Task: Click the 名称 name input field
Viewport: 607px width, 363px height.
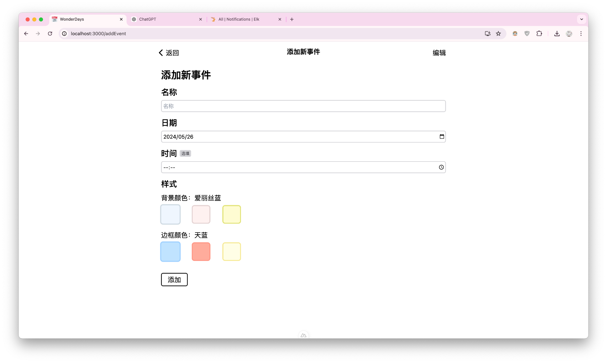Action: (303, 106)
